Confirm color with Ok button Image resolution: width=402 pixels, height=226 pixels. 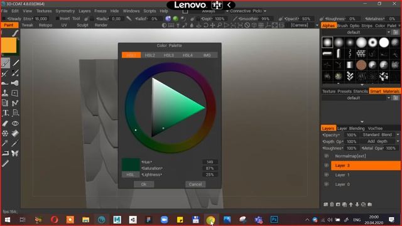tap(144, 184)
